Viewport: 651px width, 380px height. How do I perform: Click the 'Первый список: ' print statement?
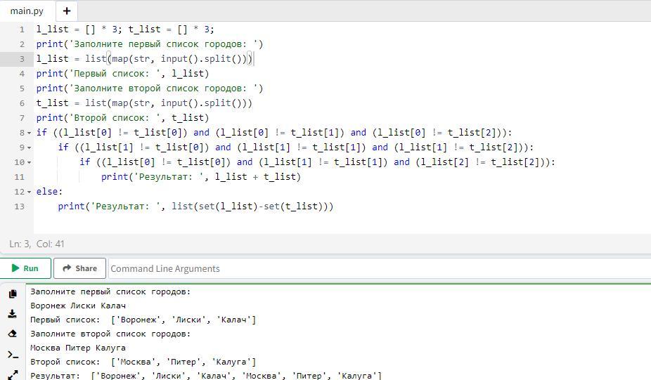pos(122,74)
